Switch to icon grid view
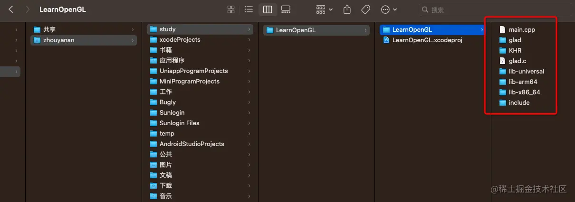Image resolution: width=575 pixels, height=202 pixels. tap(231, 9)
